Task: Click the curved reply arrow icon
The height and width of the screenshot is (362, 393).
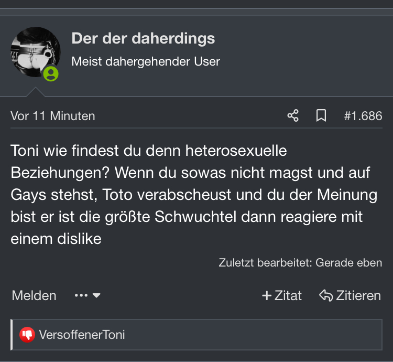Action: [326, 295]
